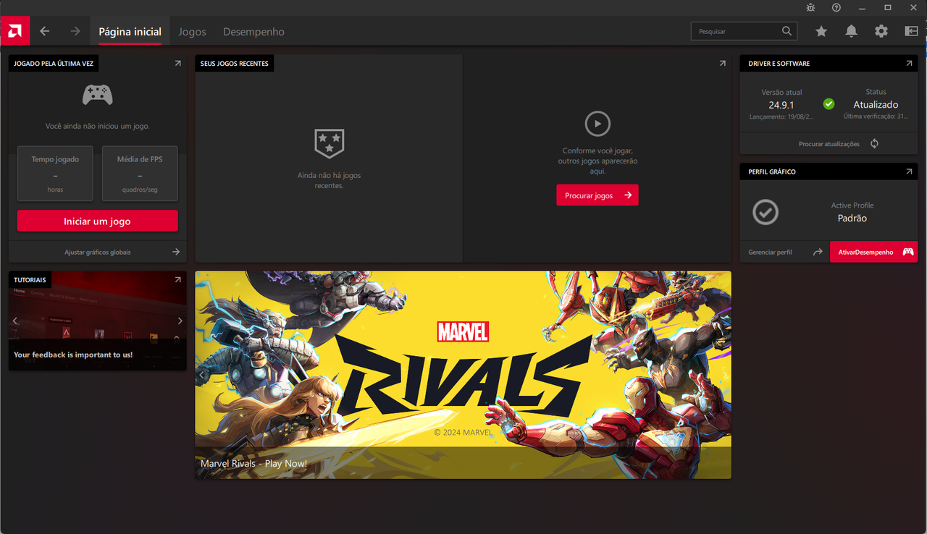Expand the Seus jogos recentes panel
The height and width of the screenshot is (534, 927).
click(722, 64)
